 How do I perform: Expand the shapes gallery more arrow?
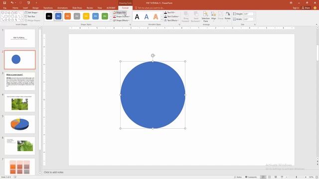(x=22, y=20)
